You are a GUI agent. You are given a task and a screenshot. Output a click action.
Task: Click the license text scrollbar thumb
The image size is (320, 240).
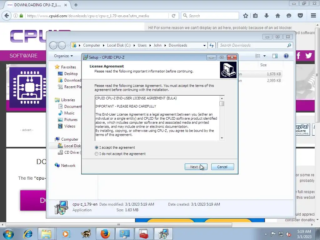(x=222, y=103)
